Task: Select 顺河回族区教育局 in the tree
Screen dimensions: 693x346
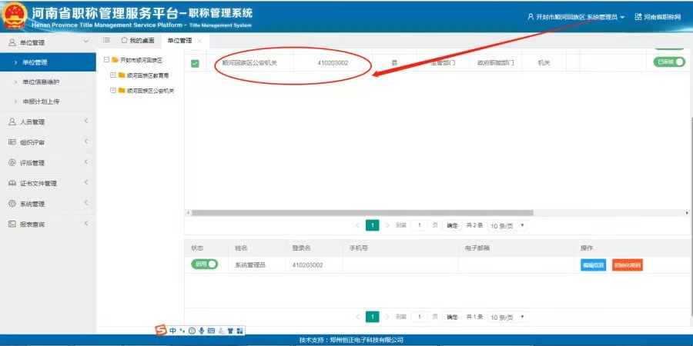Action: [148, 75]
